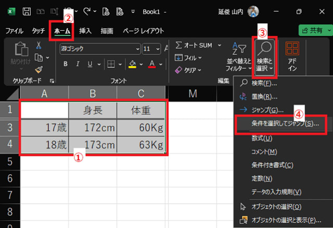
Task: Toggle Bold formatting
Action: [x=66, y=64]
